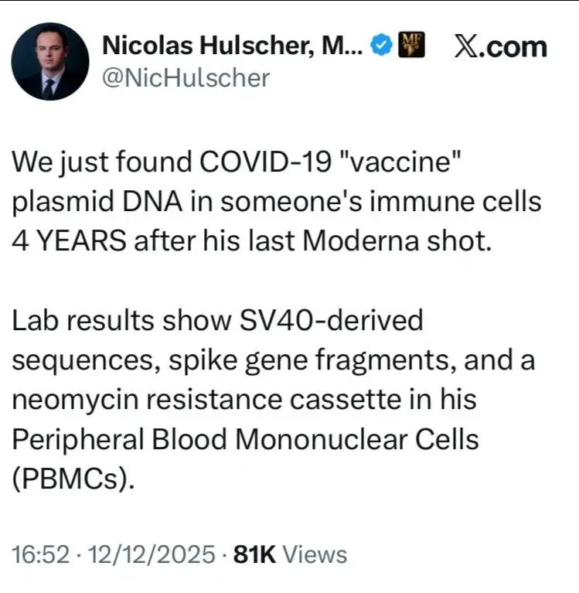Screen dimensions: 579x593
Task: Click Nicolas Hulscher's profile avatar photo
Action: click(x=52, y=61)
